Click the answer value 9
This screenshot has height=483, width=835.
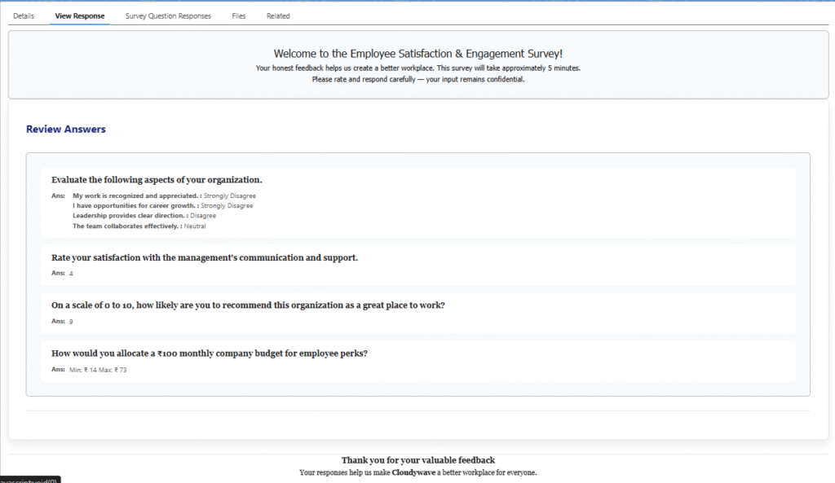point(71,322)
